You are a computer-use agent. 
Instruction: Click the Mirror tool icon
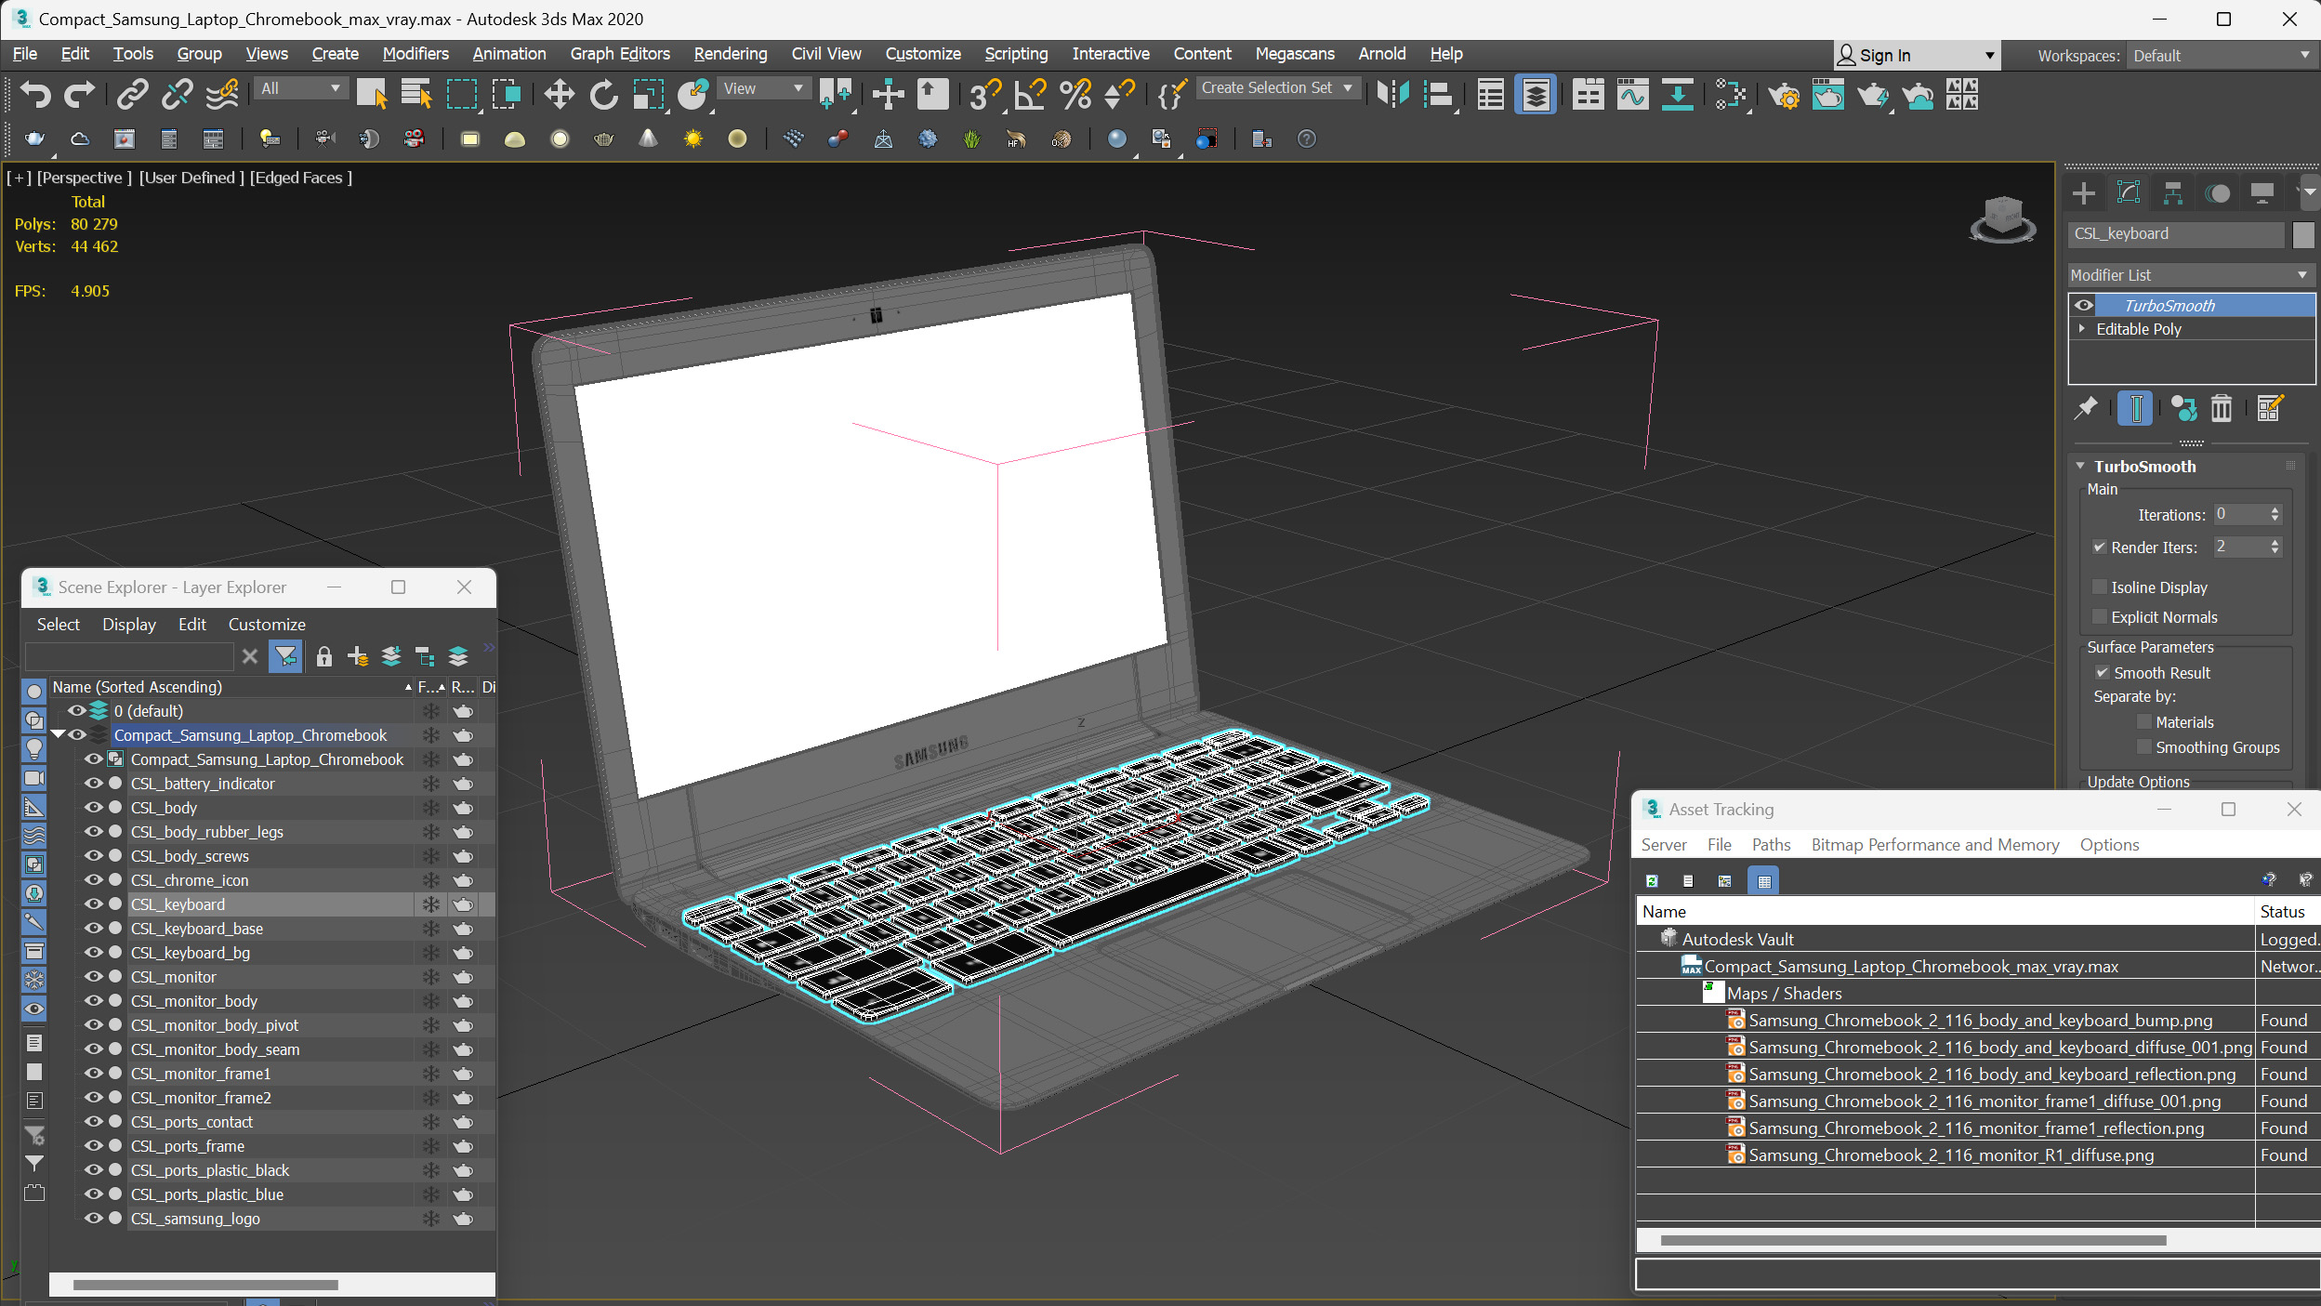(1392, 94)
